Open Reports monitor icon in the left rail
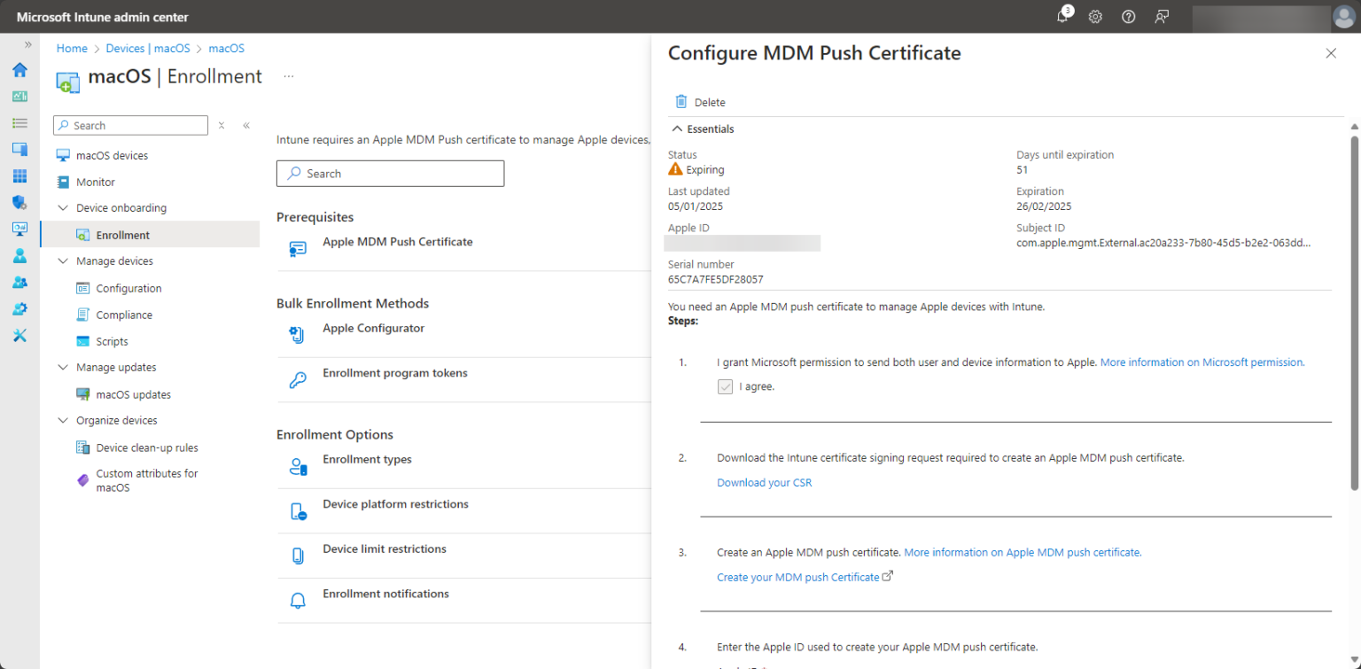 click(x=19, y=229)
